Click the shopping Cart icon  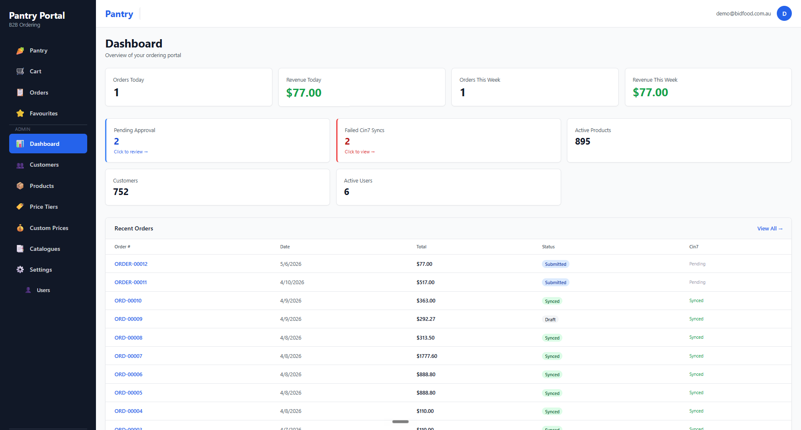(20, 71)
